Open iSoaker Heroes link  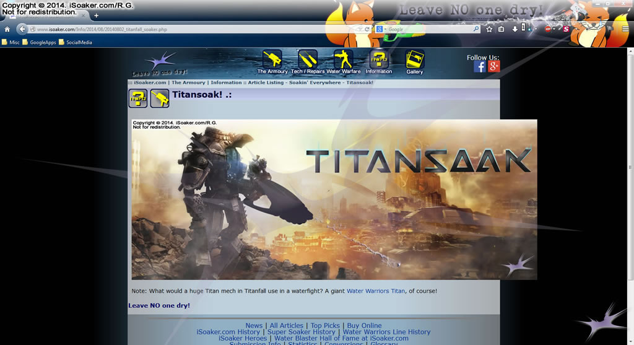243,338
